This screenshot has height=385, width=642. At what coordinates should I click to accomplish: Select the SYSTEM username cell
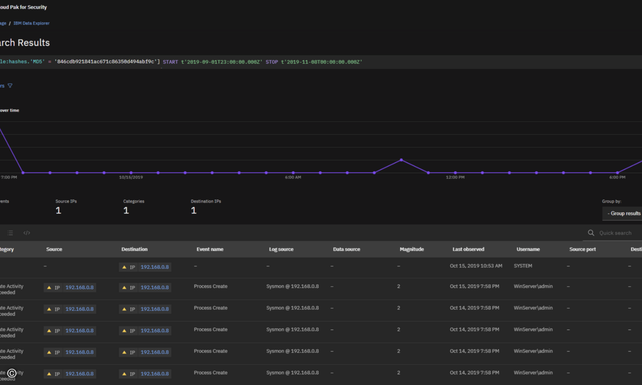coord(523,266)
